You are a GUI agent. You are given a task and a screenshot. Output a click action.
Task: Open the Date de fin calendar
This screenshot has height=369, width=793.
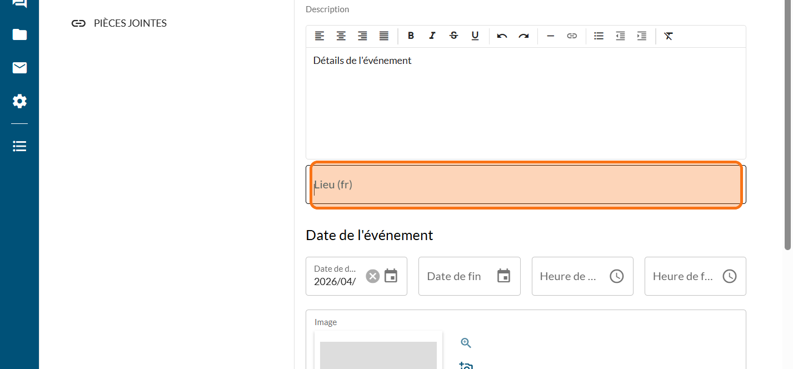(x=503, y=276)
